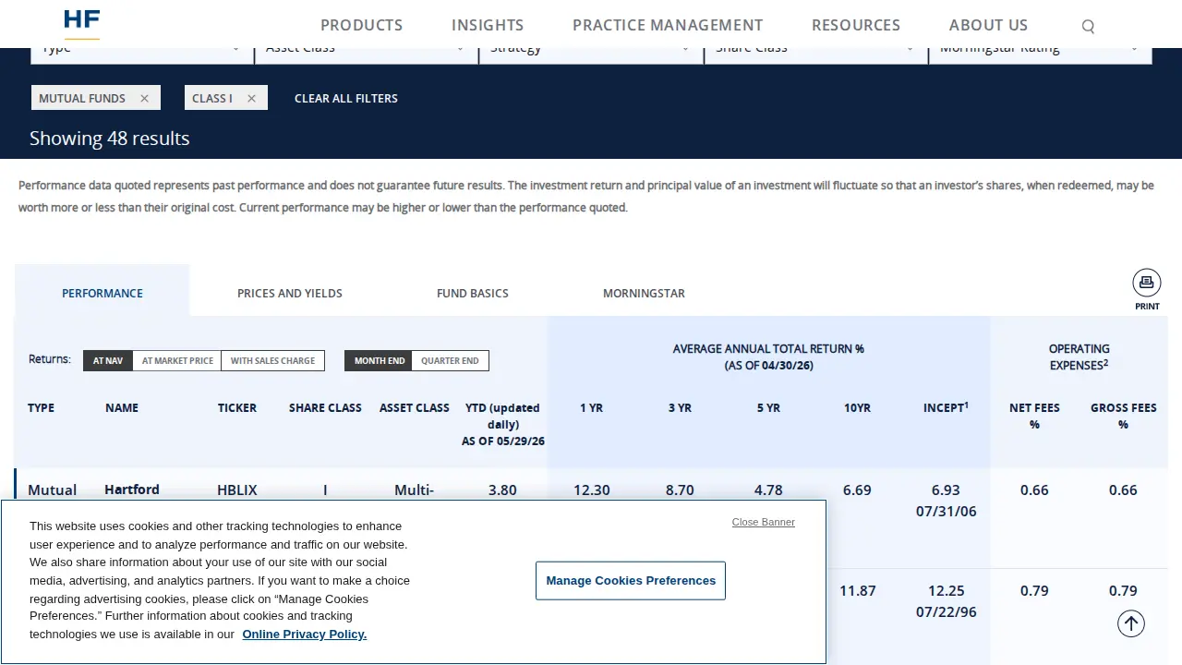1182x665 pixels.
Task: Switch to the Performance tab
Action: [103, 293]
